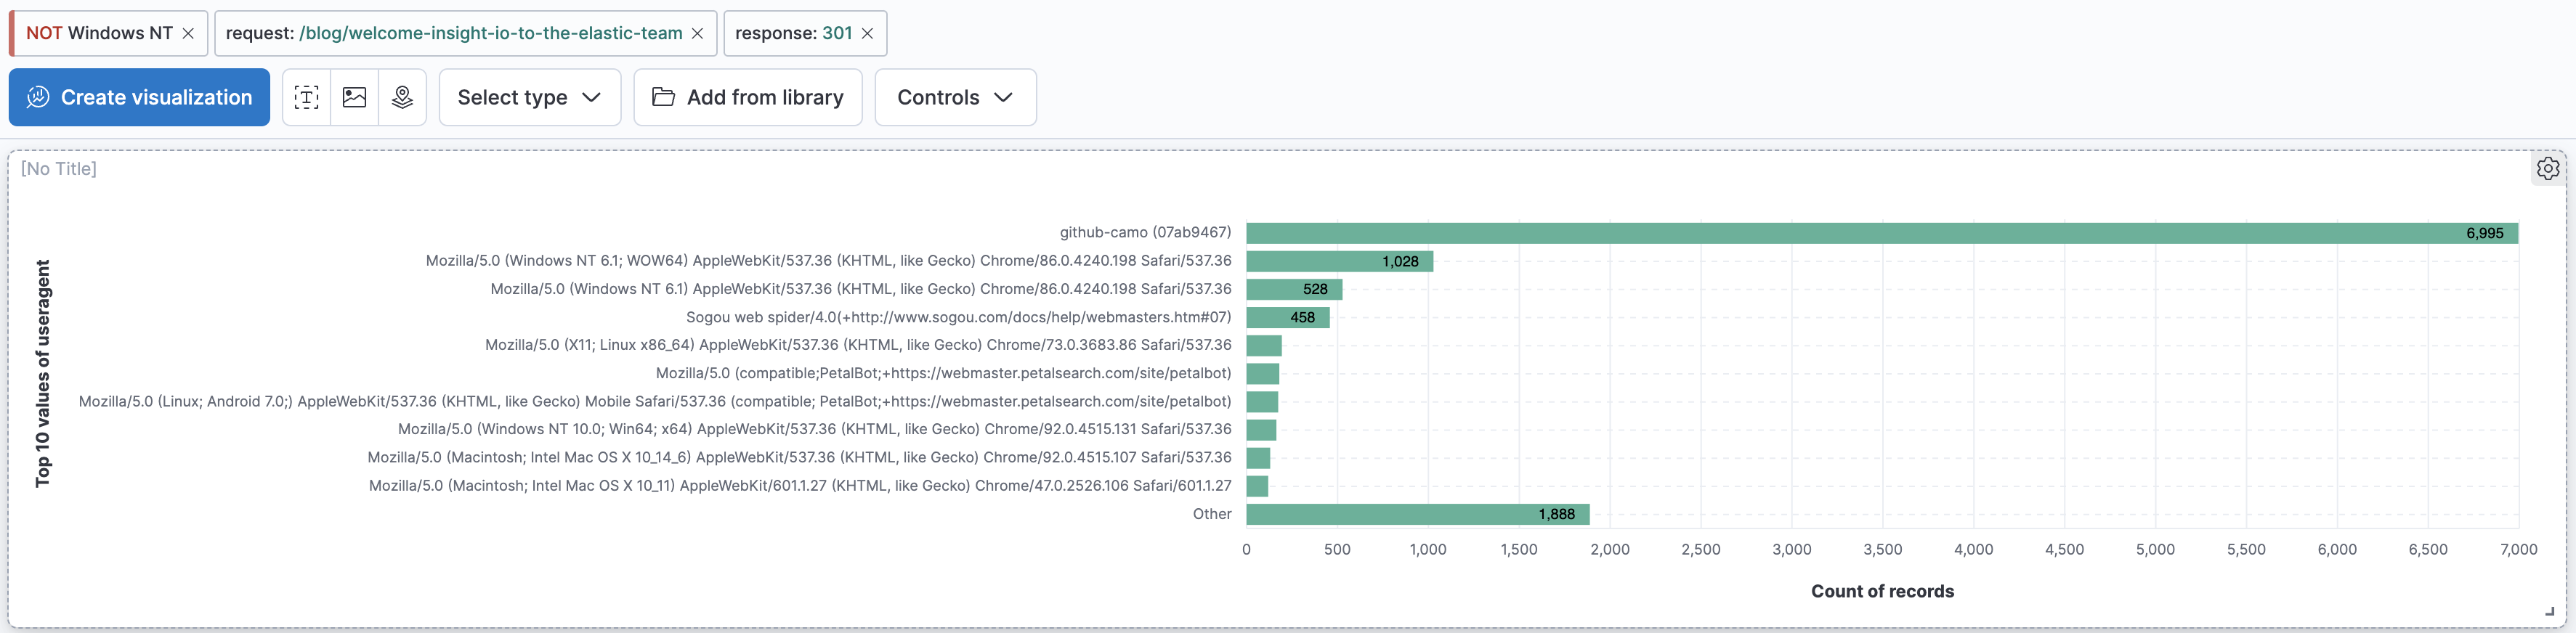Click the [No Title] panel heading
This screenshot has height=633, width=2576.
[59, 168]
